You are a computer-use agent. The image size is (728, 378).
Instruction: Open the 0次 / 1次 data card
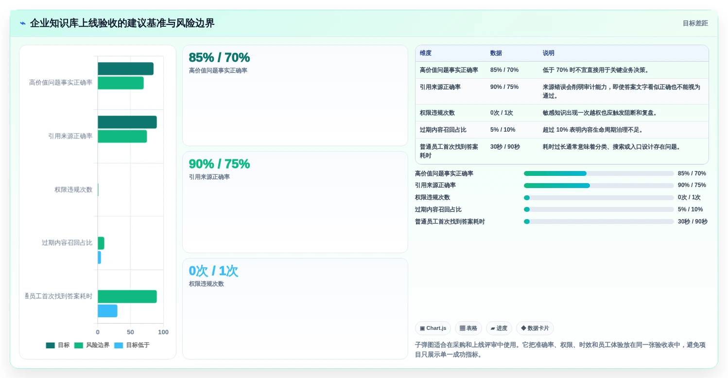pyautogui.click(x=295, y=309)
